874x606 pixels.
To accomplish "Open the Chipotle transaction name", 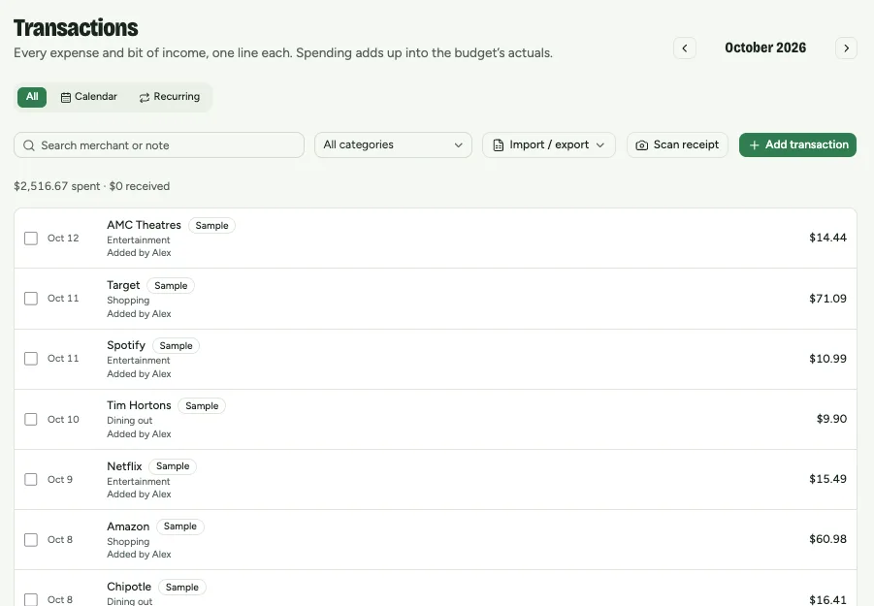I will point(129,587).
